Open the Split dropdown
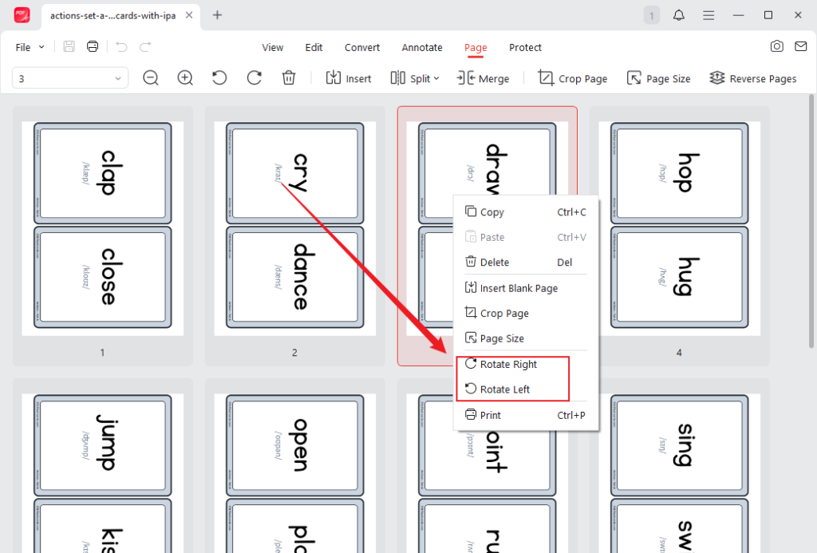The image size is (817, 553). point(415,78)
